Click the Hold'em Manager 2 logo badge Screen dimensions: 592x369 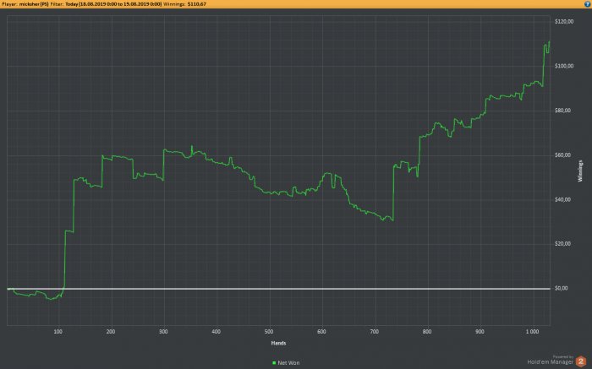[x=581, y=361]
